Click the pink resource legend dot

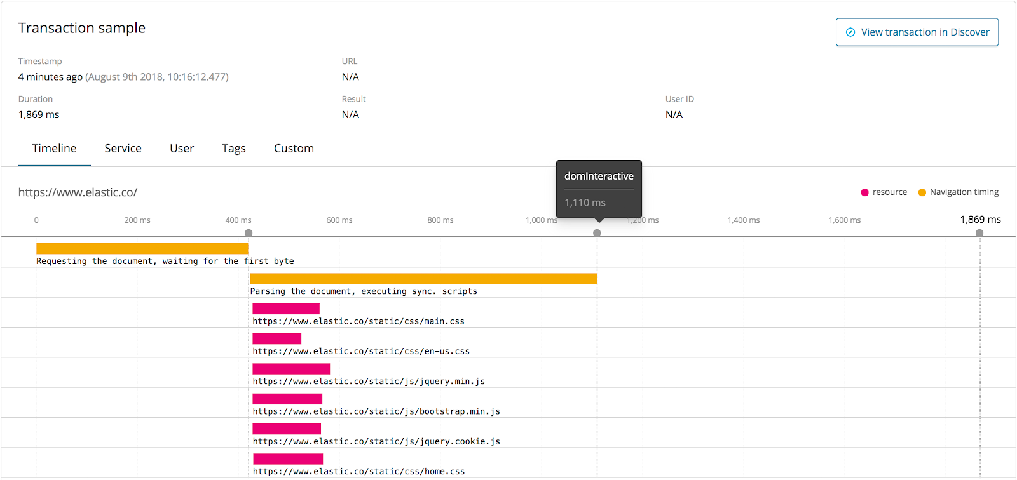click(864, 192)
